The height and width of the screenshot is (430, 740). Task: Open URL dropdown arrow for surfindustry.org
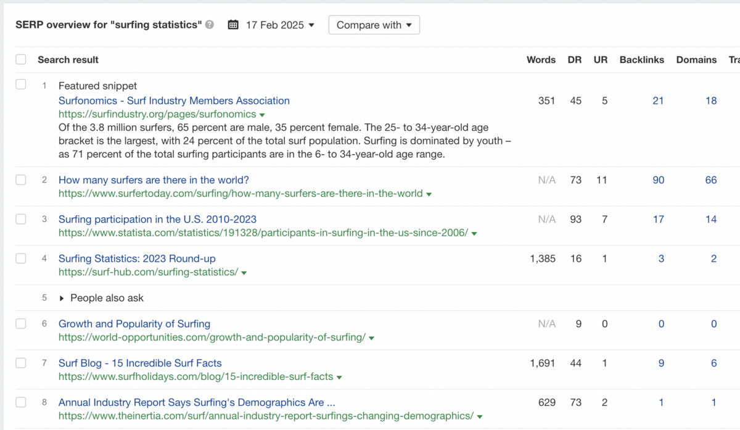click(x=262, y=115)
